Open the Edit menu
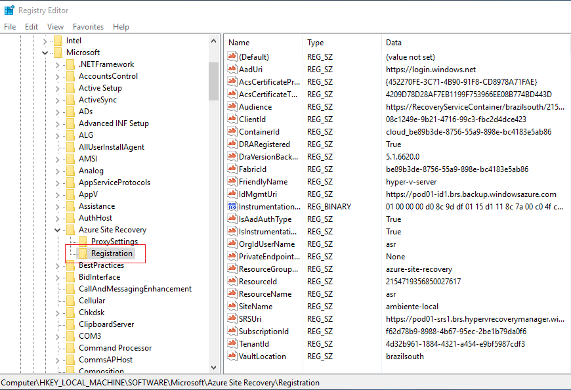 pyautogui.click(x=32, y=26)
